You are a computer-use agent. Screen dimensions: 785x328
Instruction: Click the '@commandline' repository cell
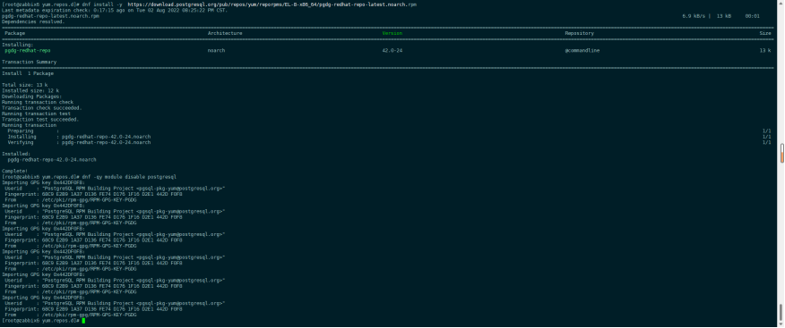pyautogui.click(x=582, y=50)
